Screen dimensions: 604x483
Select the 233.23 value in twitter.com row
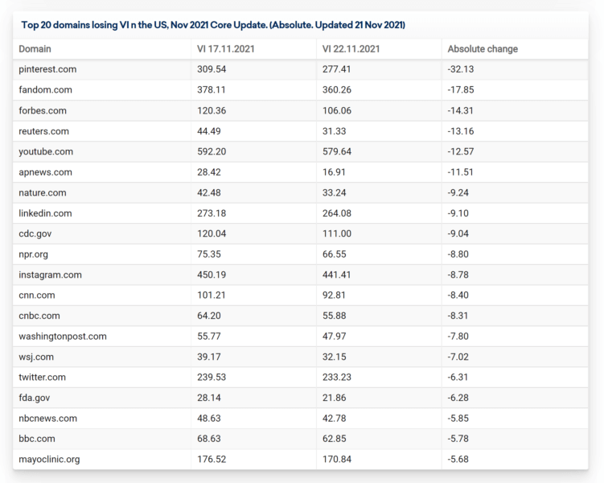(x=338, y=378)
